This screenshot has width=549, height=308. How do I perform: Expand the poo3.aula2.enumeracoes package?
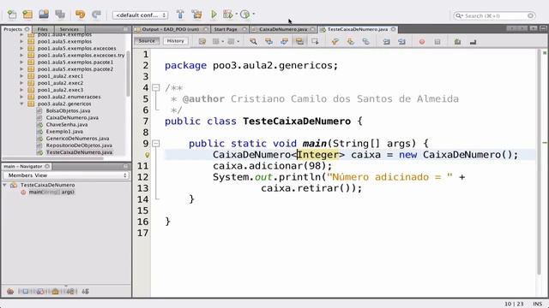[21, 97]
